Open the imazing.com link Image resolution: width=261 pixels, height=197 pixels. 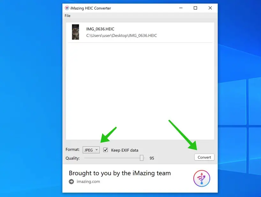pos(88,181)
